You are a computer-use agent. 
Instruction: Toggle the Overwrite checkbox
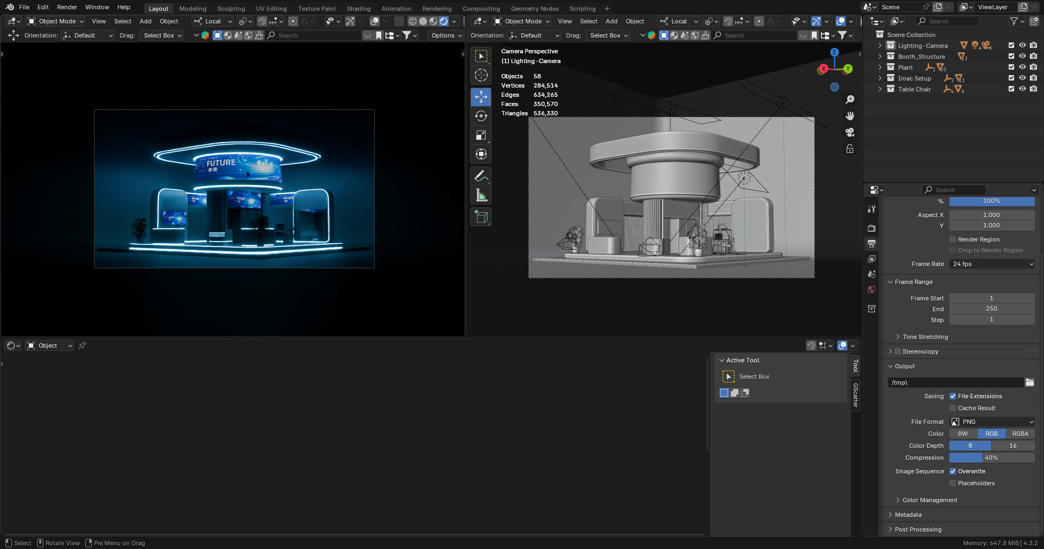point(953,471)
